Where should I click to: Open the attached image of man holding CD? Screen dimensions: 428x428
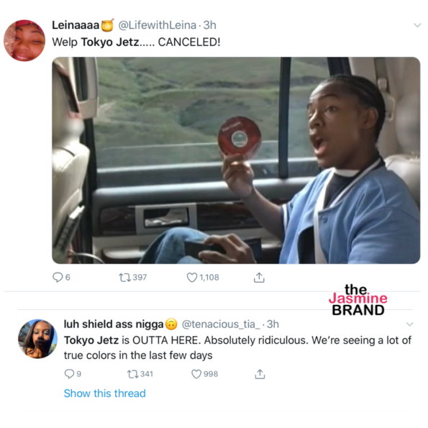[236, 160]
